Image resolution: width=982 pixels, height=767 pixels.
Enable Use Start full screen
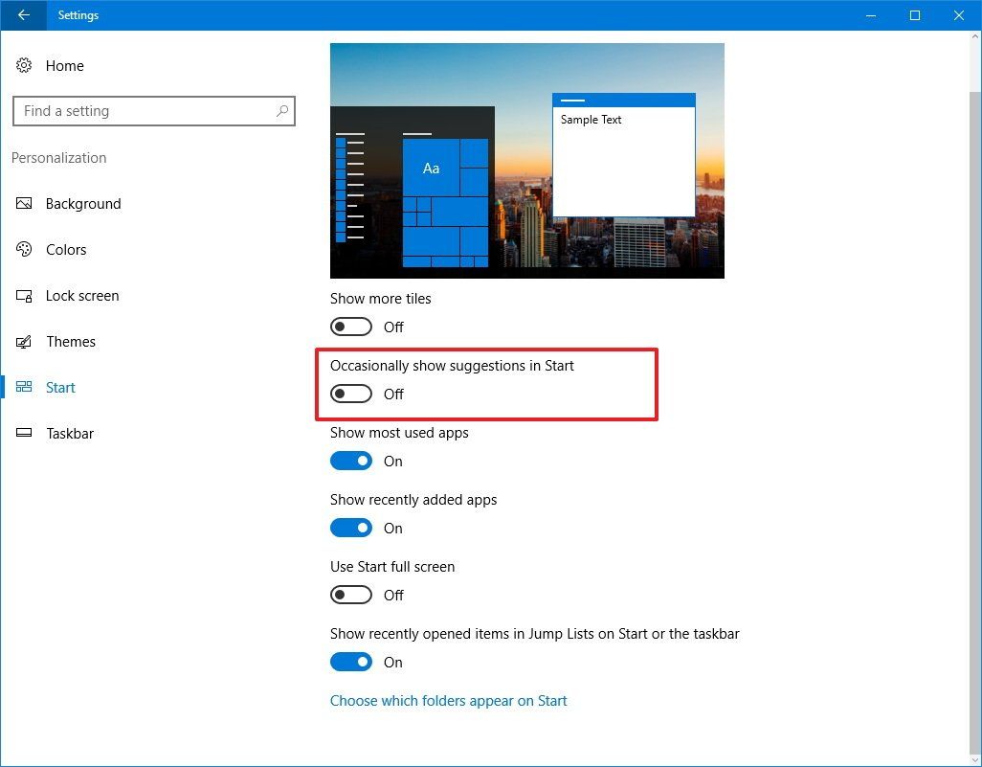[x=350, y=595]
